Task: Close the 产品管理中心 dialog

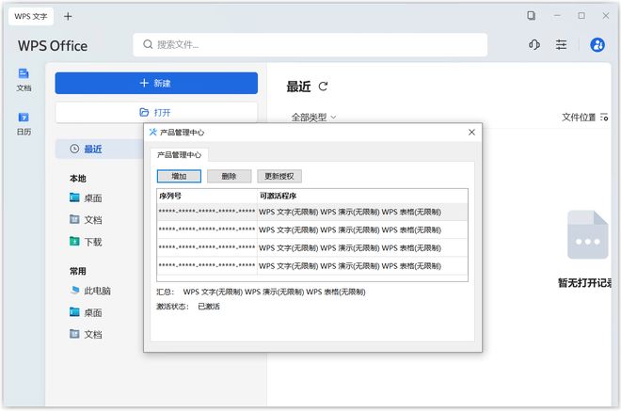Action: (471, 133)
